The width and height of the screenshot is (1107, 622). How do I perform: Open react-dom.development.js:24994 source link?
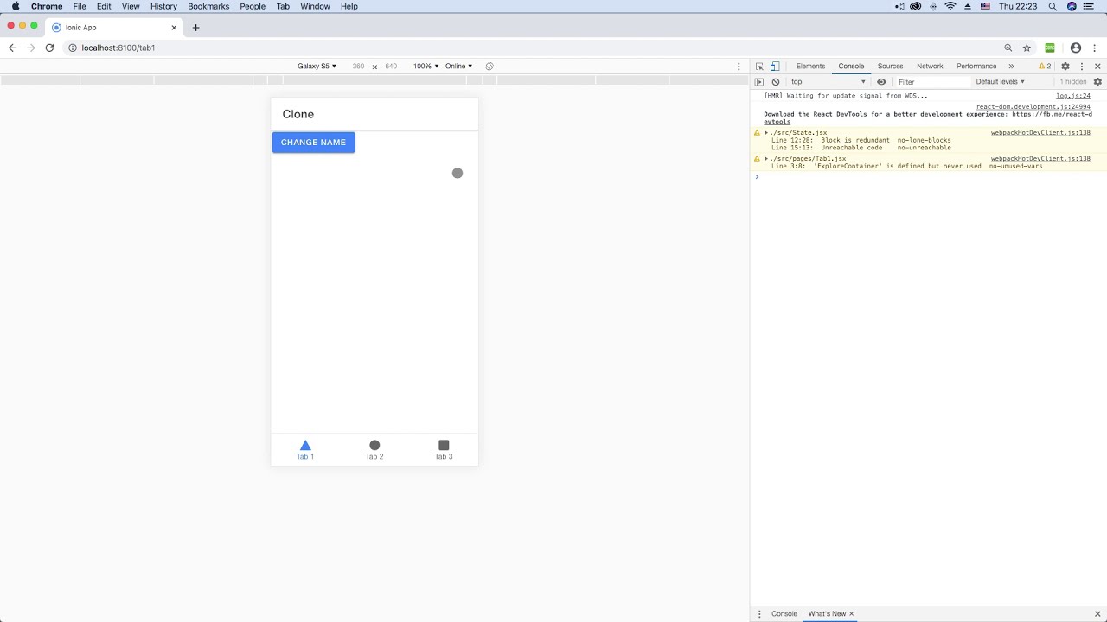(x=1033, y=107)
